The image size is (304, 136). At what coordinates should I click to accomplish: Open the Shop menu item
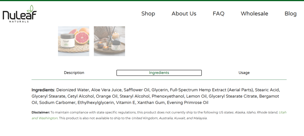pos(148,14)
